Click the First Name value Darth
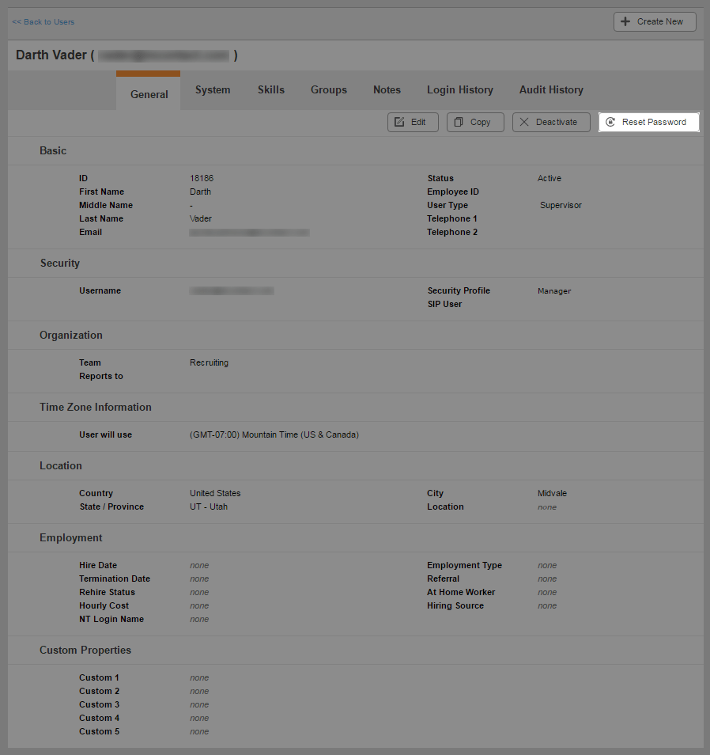 200,192
